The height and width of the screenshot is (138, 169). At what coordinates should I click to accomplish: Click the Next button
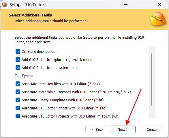coord(123,129)
